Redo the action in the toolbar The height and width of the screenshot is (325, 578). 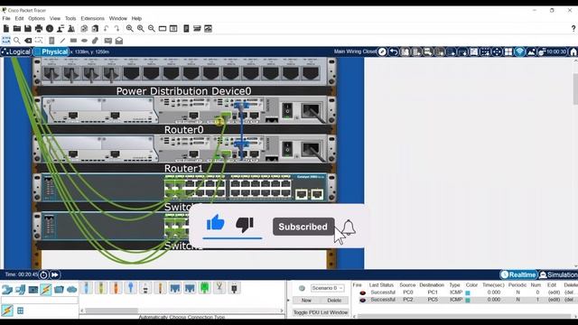click(x=117, y=28)
